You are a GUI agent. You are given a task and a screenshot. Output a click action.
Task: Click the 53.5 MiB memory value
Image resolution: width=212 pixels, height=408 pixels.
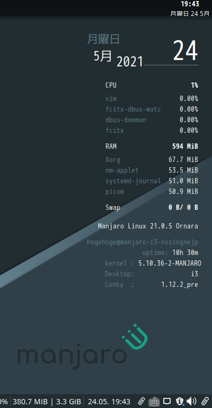click(x=183, y=171)
